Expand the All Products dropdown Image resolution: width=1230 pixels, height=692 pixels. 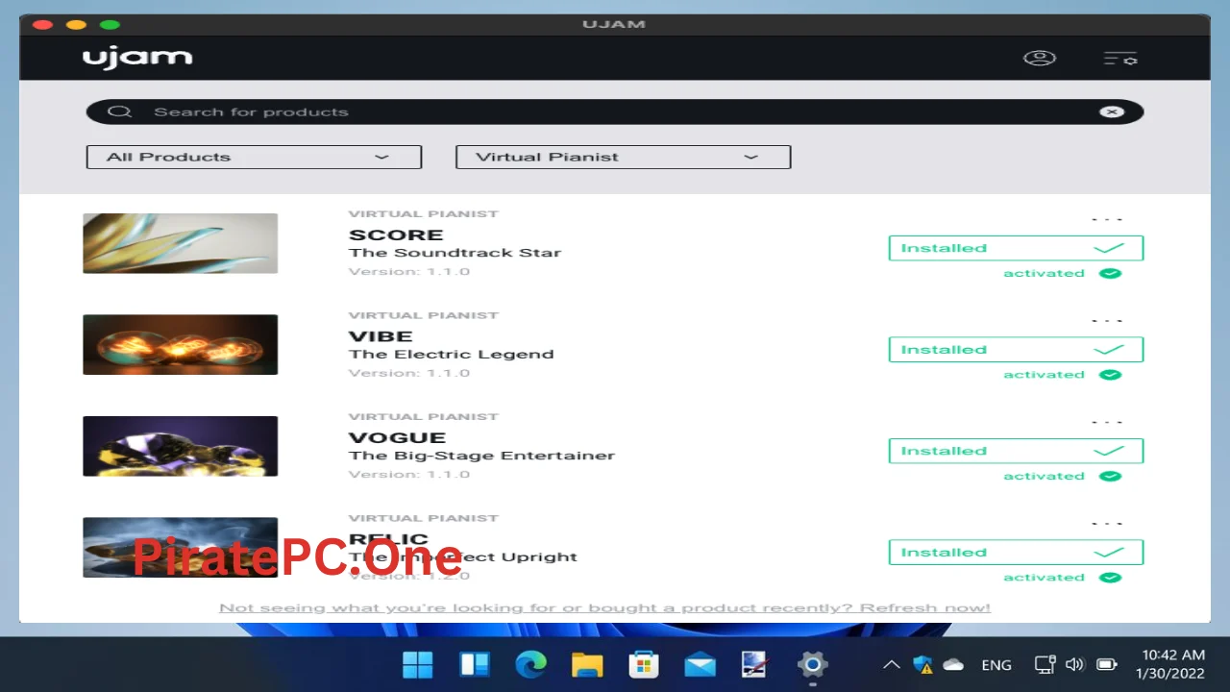tap(254, 157)
